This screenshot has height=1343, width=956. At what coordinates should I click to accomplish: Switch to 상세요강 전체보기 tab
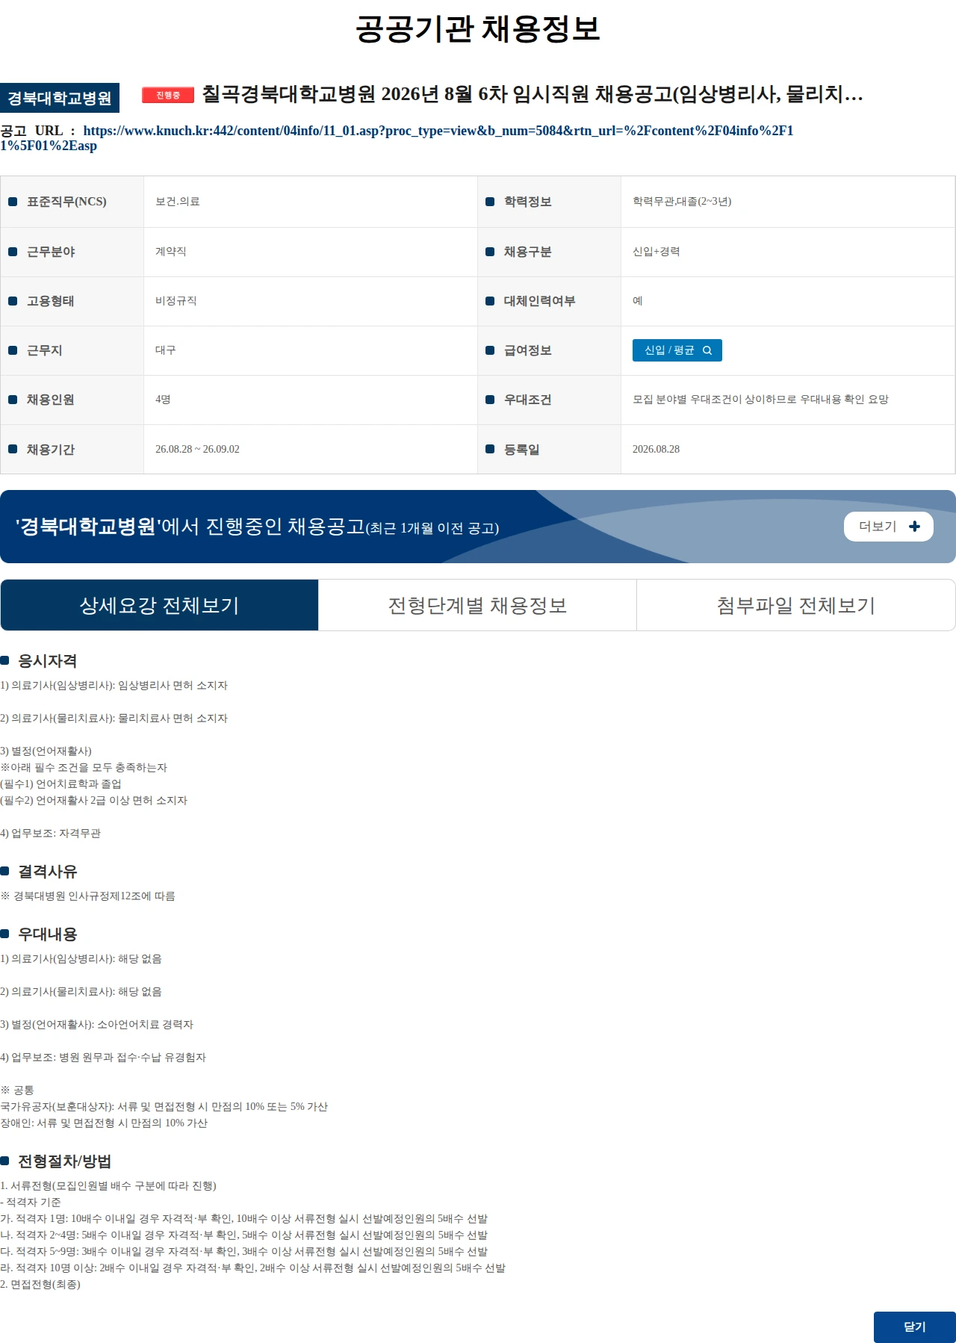pos(159,605)
